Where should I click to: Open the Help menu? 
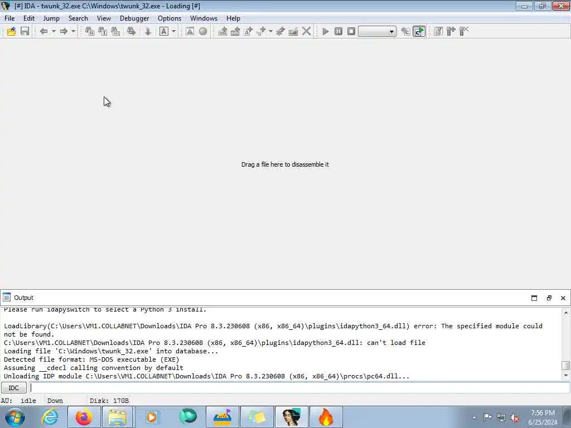233,18
